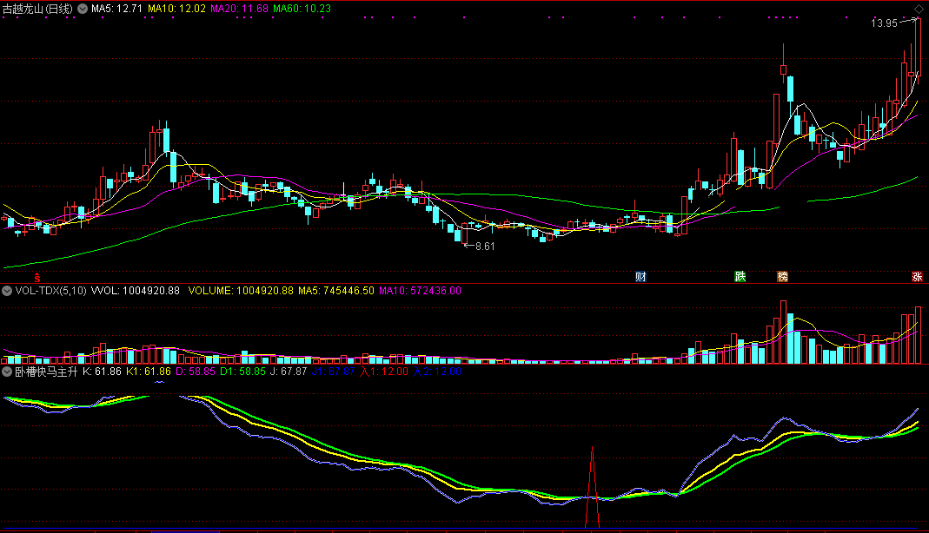Click the K: 61.86 indicator value
Viewport: 929px width, 533px height.
tap(102, 372)
